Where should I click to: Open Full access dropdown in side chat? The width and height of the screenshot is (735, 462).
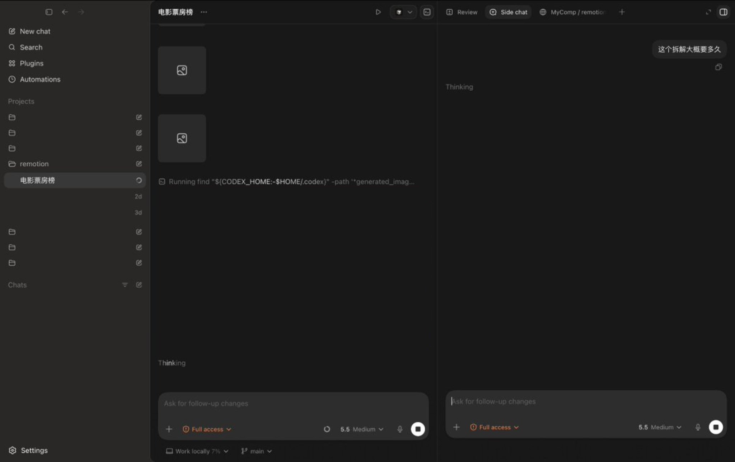pos(495,427)
